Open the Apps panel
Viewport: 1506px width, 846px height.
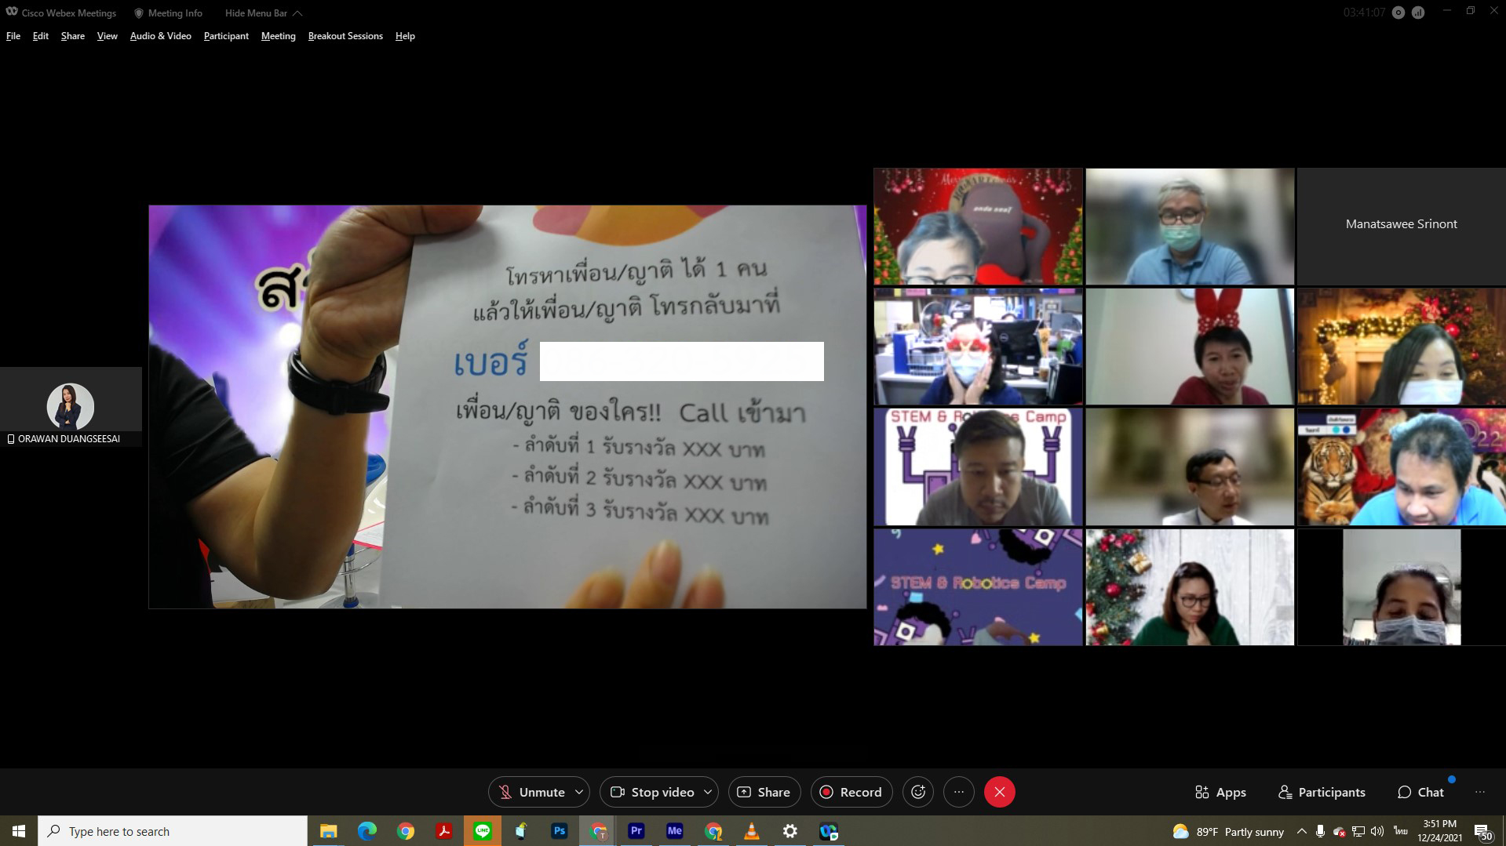coord(1220,792)
